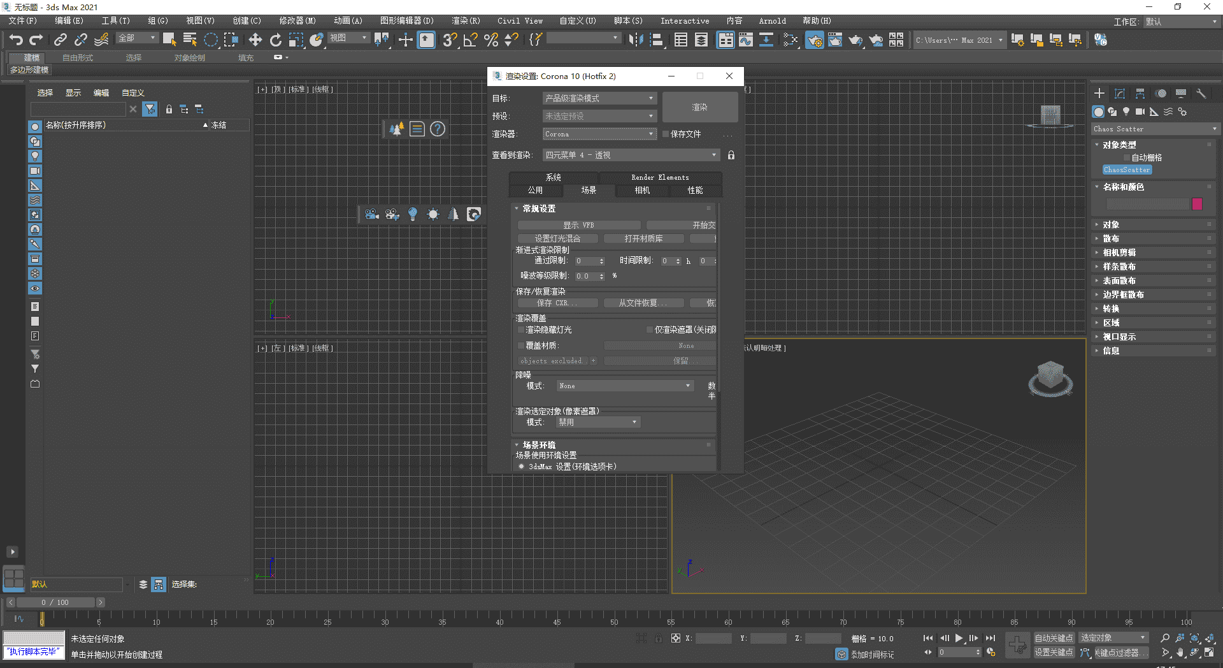The height and width of the screenshot is (668, 1223).
Task: Enable the 渲染隐藏灯光 checkbox
Action: point(521,330)
